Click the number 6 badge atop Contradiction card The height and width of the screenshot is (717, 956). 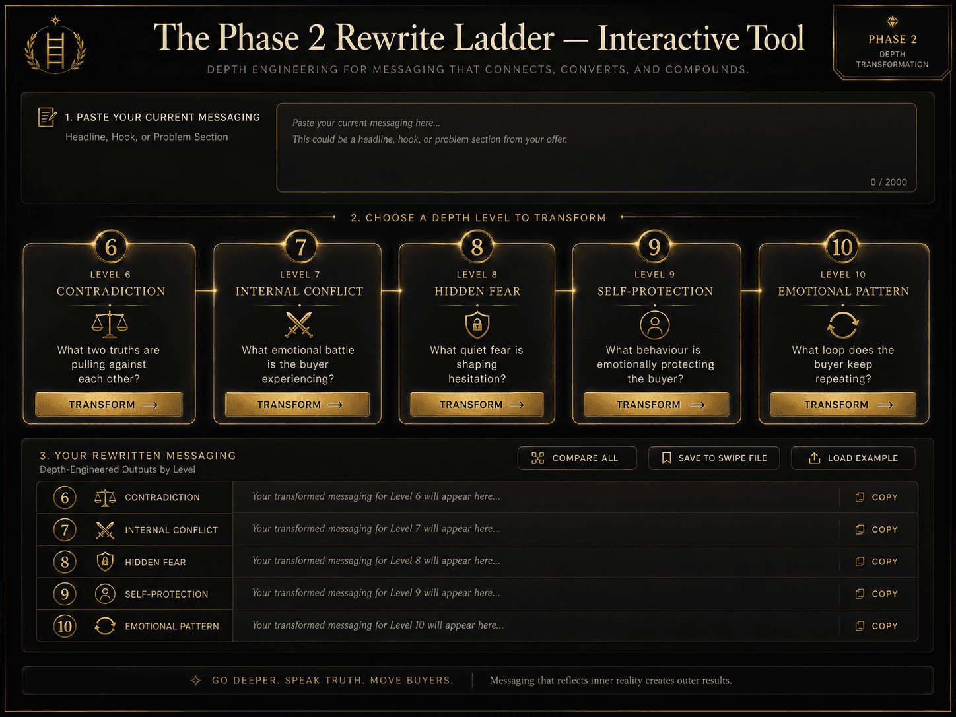(x=110, y=247)
